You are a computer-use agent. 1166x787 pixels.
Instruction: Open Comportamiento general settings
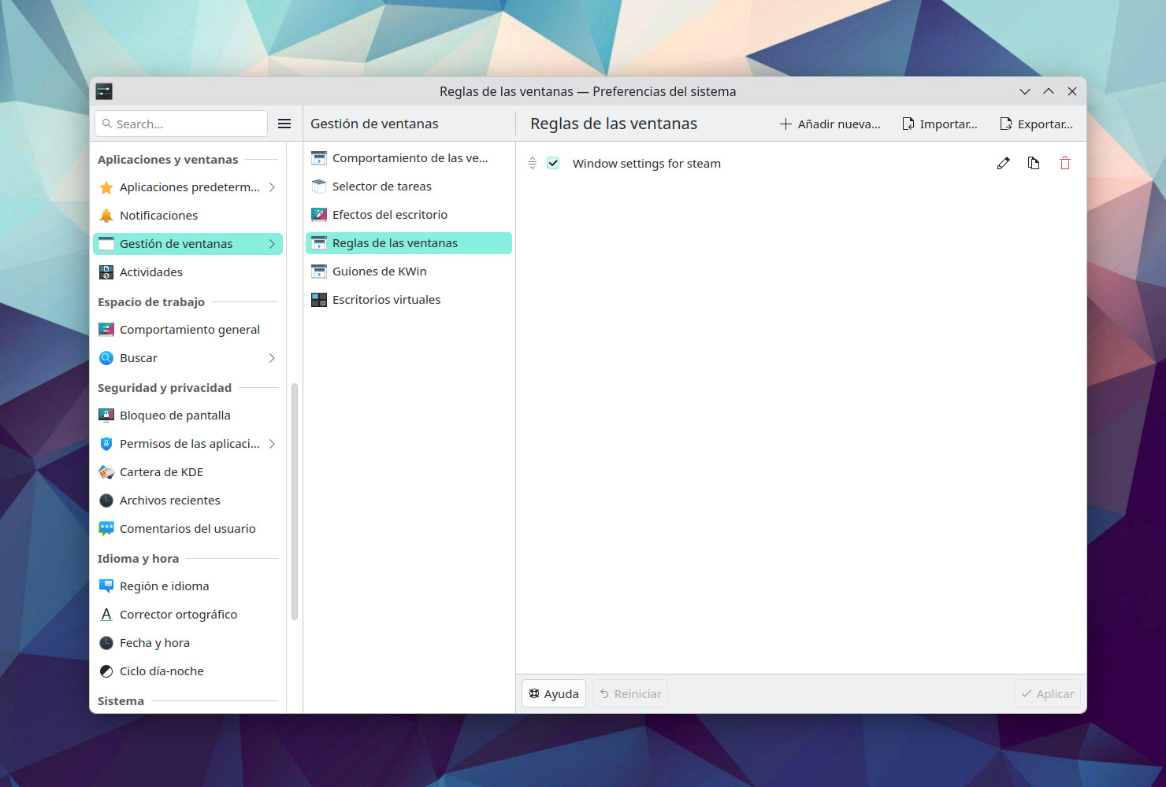[x=188, y=330]
